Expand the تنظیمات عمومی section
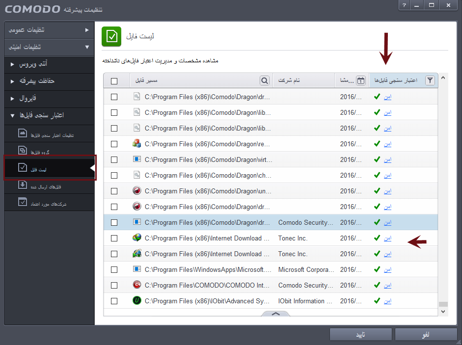 [49, 30]
